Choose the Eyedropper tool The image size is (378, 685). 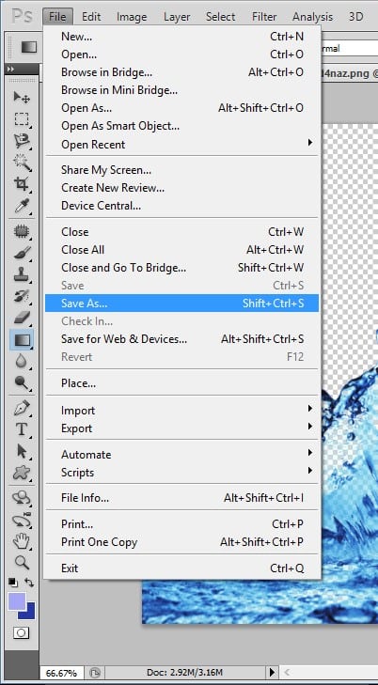pos(21,206)
